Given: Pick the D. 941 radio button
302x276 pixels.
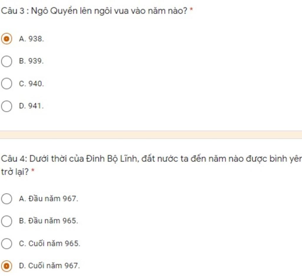Looking at the screenshot, I should [x=6, y=106].
